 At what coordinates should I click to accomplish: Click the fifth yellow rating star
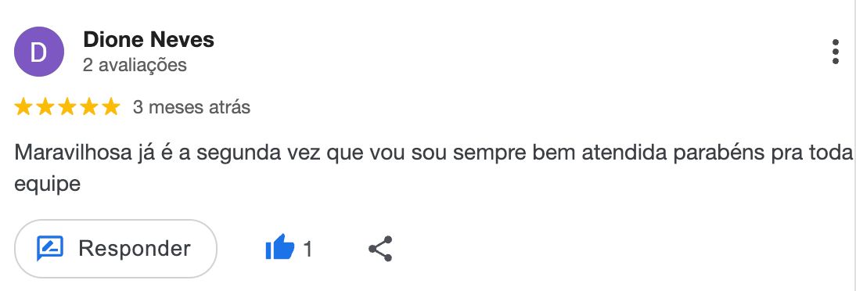(110, 107)
